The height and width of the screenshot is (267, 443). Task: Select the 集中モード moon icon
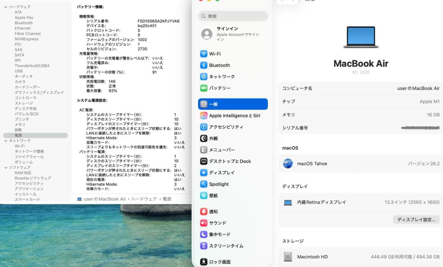coord(203,234)
